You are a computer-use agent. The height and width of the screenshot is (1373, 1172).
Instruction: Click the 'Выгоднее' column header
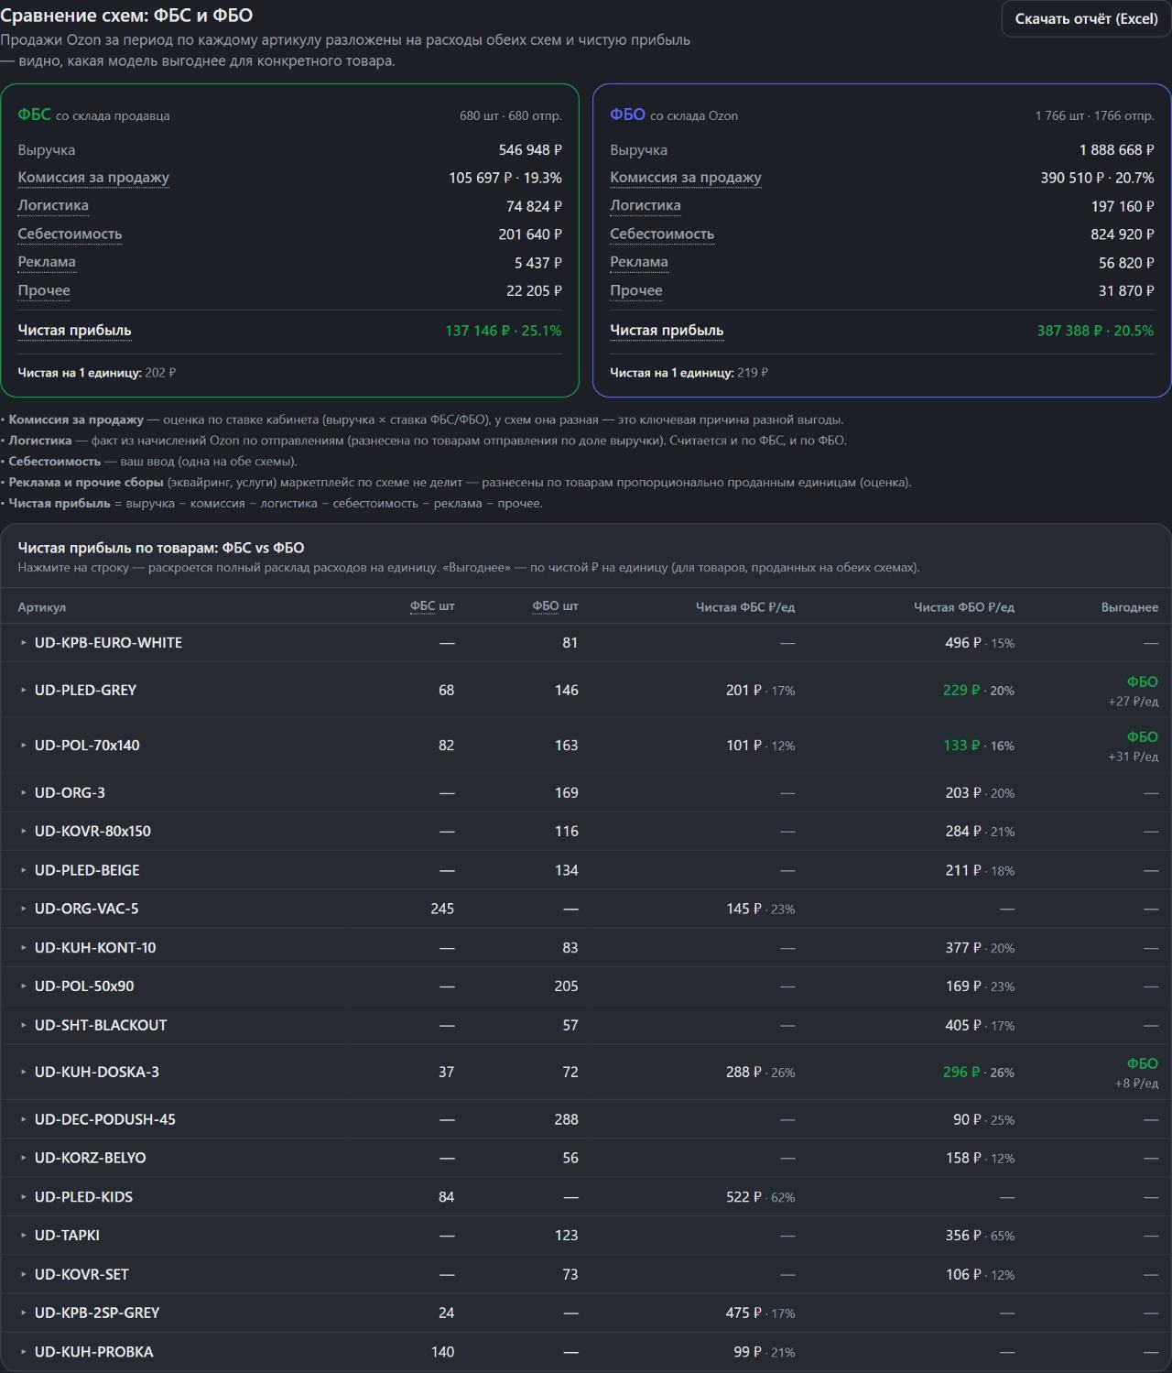(x=1130, y=607)
